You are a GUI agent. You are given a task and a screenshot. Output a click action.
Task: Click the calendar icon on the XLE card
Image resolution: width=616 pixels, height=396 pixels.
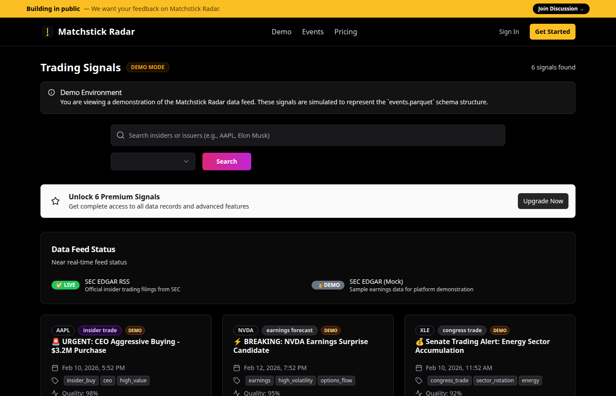(x=419, y=368)
